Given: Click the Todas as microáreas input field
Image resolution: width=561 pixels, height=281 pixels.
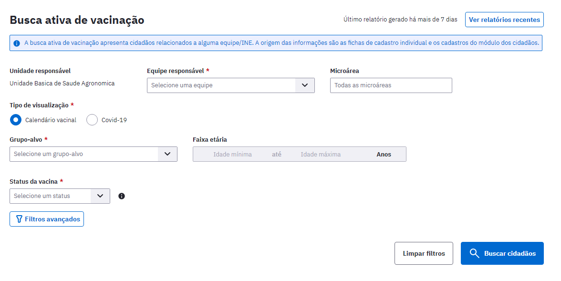Looking at the screenshot, I should [391, 85].
